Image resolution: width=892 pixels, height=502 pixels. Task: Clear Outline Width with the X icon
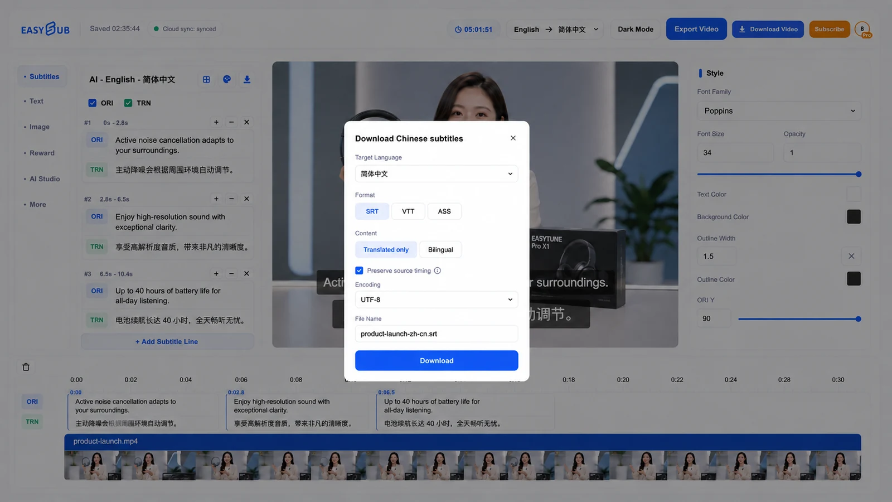pyautogui.click(x=851, y=256)
